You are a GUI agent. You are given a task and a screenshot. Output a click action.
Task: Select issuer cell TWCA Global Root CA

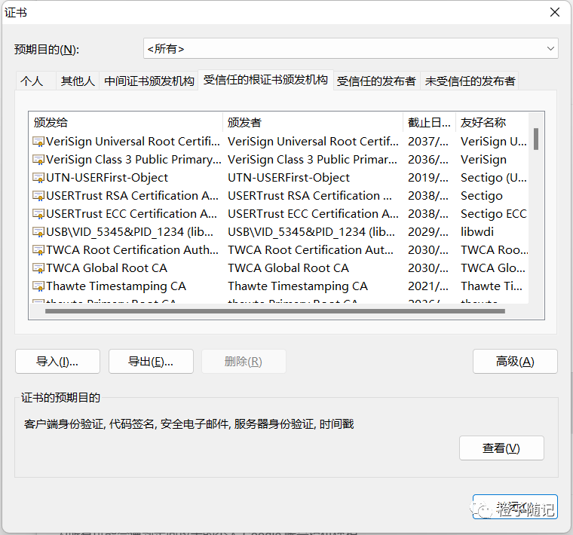point(288,268)
